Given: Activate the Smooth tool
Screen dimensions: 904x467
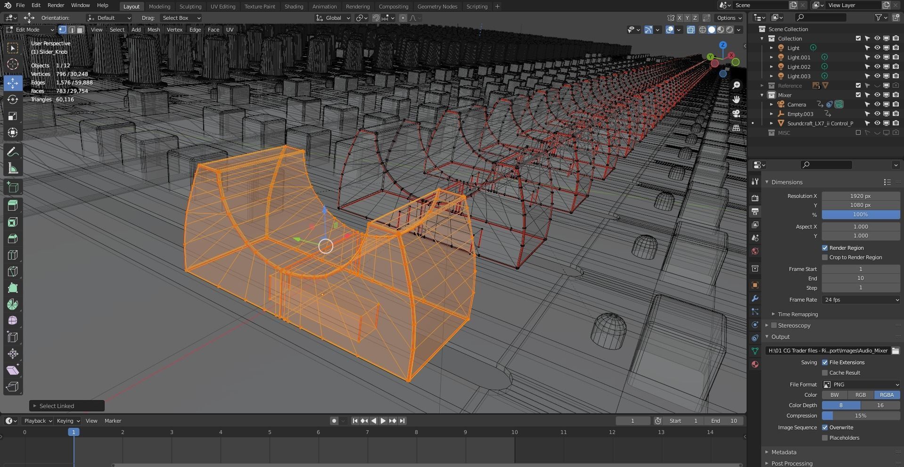Looking at the screenshot, I should [x=13, y=321].
